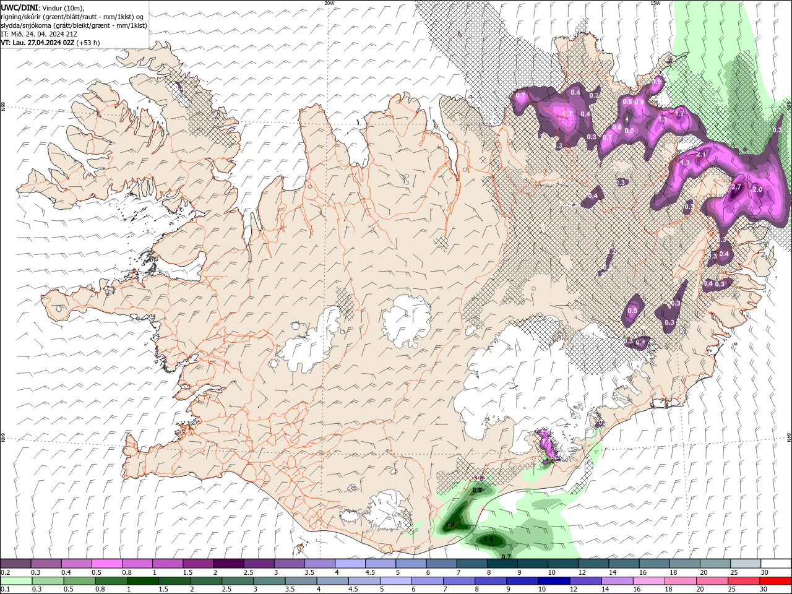Click the 1.8 rain value in green area
This screenshot has width=792, height=594.
450,525
